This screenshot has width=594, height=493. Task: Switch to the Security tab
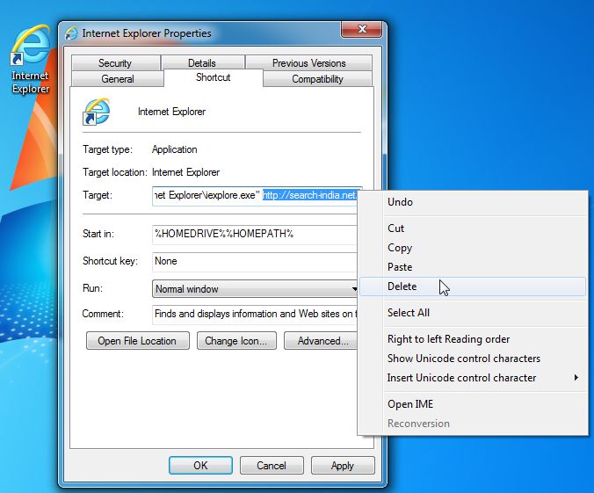115,63
